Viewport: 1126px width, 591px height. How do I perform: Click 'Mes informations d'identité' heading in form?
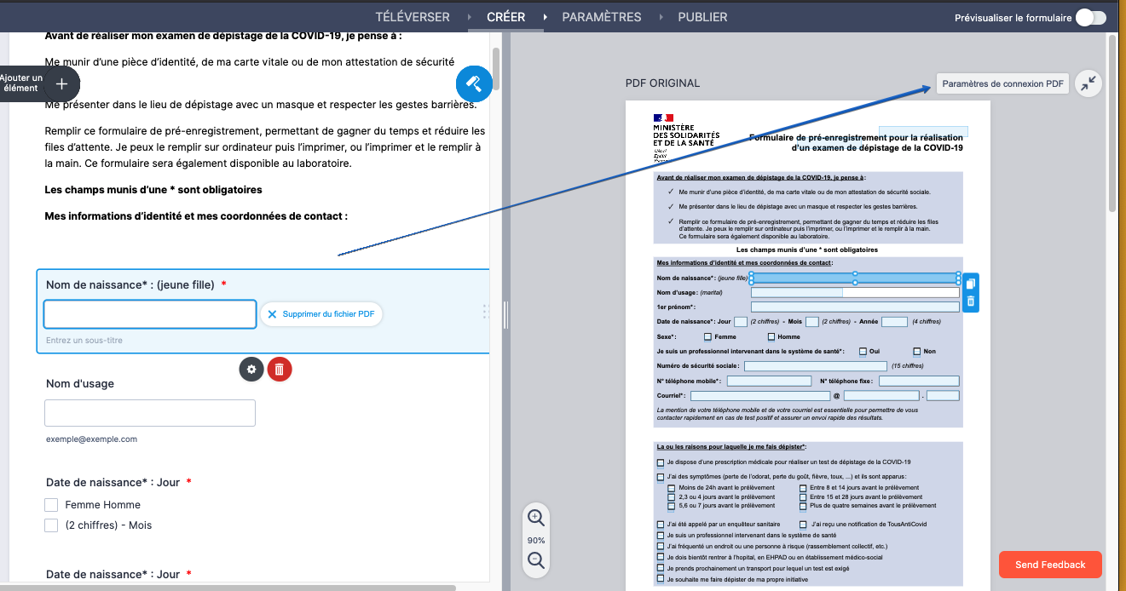(196, 216)
